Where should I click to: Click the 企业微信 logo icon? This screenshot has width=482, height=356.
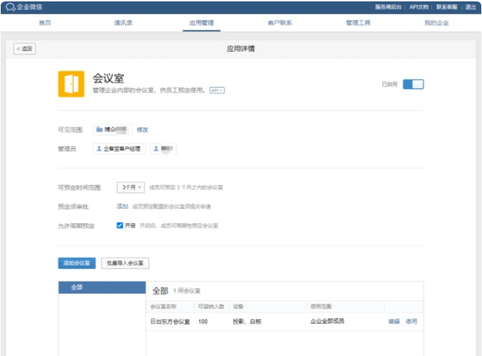[x=10, y=7]
